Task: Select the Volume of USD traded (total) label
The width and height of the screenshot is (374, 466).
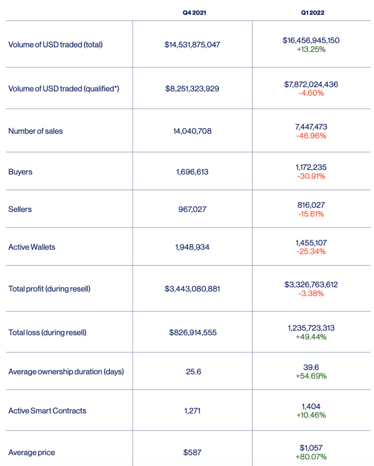Action: pos(56,45)
